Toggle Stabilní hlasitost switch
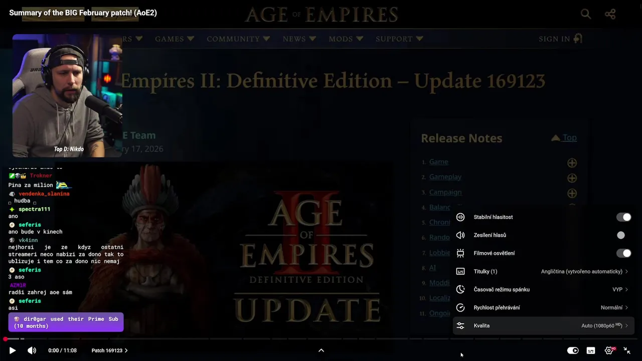 tap(623, 217)
